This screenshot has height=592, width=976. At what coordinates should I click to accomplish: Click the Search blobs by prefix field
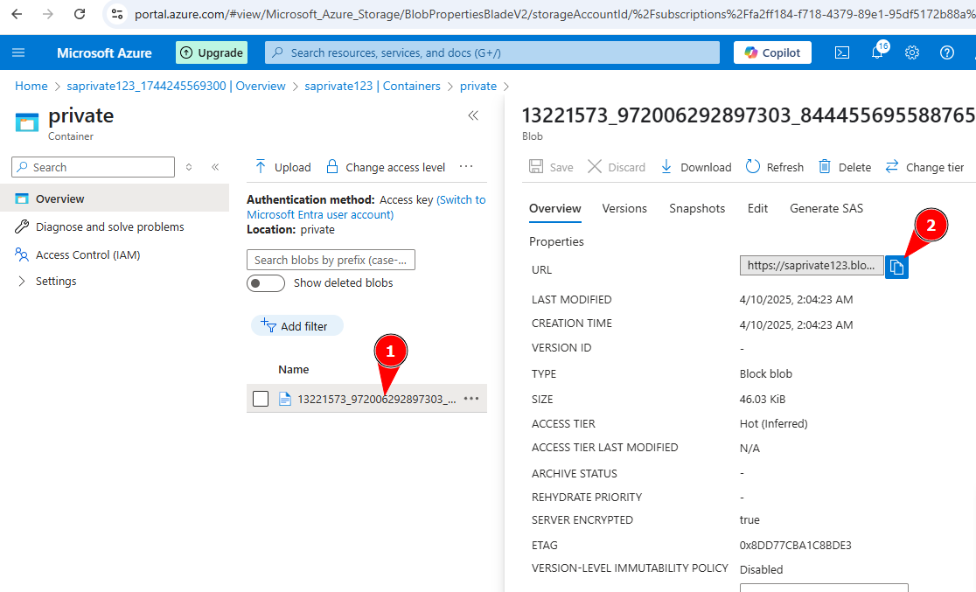(331, 260)
